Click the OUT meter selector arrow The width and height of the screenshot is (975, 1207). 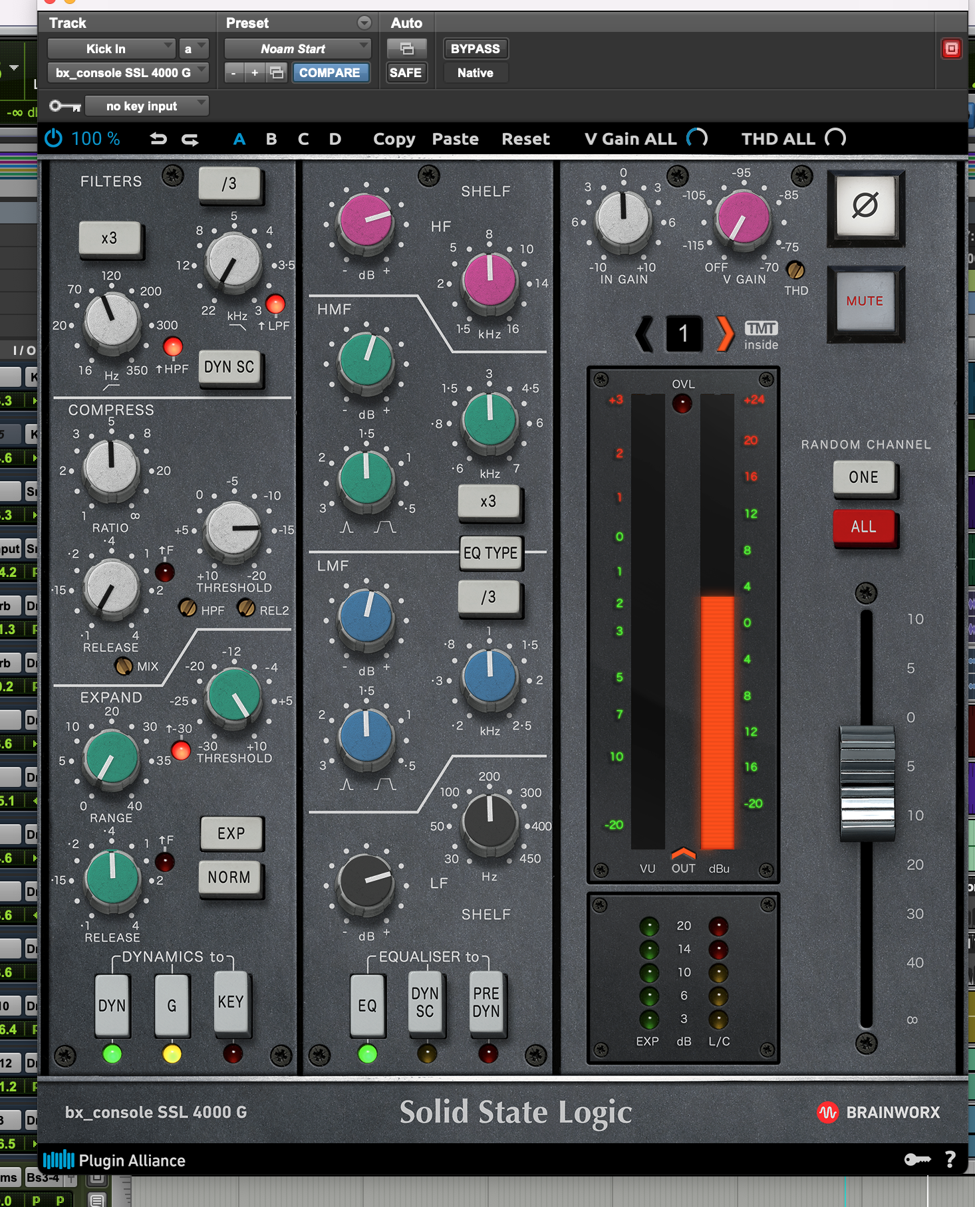click(x=683, y=853)
